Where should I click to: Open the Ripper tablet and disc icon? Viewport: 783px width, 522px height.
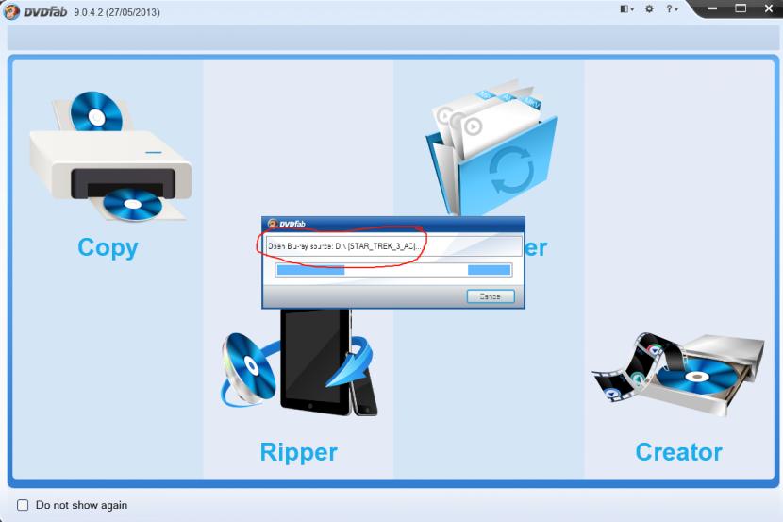(x=299, y=362)
